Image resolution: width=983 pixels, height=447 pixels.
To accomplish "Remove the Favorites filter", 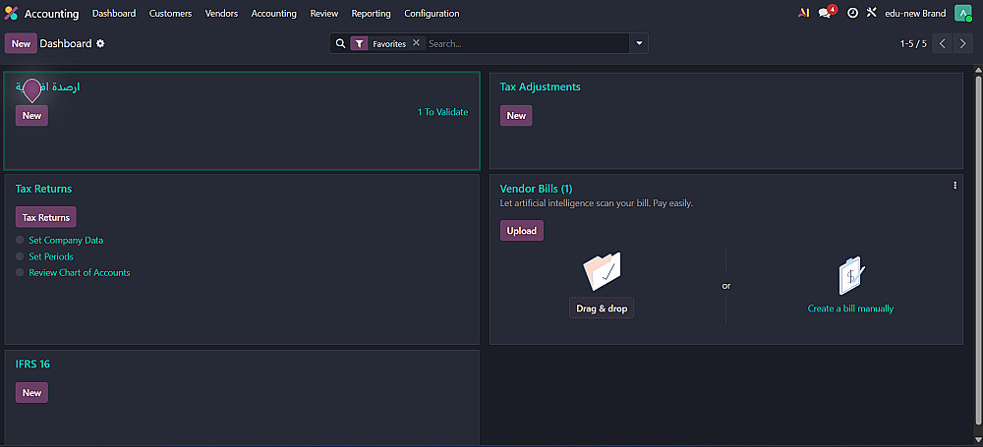I will (x=416, y=43).
